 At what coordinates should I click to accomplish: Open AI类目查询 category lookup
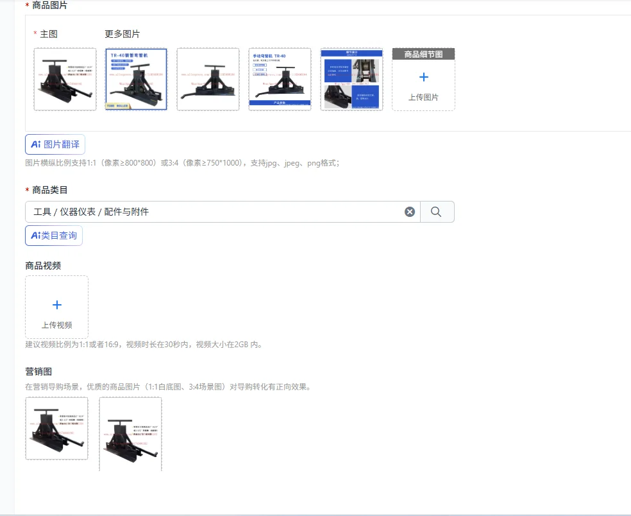pos(54,236)
